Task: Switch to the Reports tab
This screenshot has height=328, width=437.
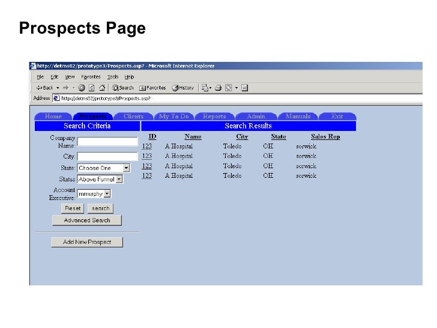Action: [214, 117]
